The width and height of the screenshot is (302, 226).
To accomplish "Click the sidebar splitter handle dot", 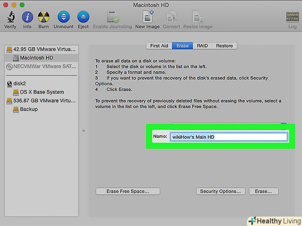I will point(84,131).
